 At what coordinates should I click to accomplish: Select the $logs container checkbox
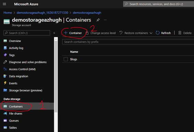pyautogui.click(x=66, y=59)
